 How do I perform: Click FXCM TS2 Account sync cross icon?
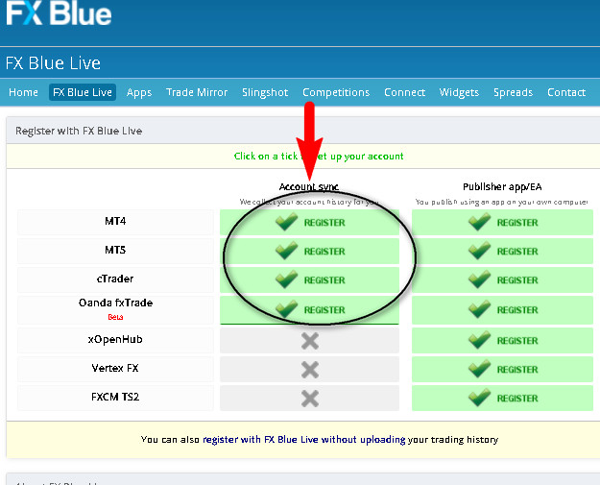[x=310, y=399]
